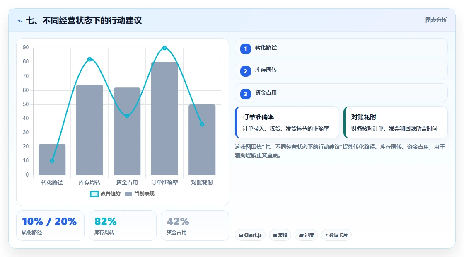Click the 数据卡片 tag text
The image size is (464, 257).
click(338, 235)
